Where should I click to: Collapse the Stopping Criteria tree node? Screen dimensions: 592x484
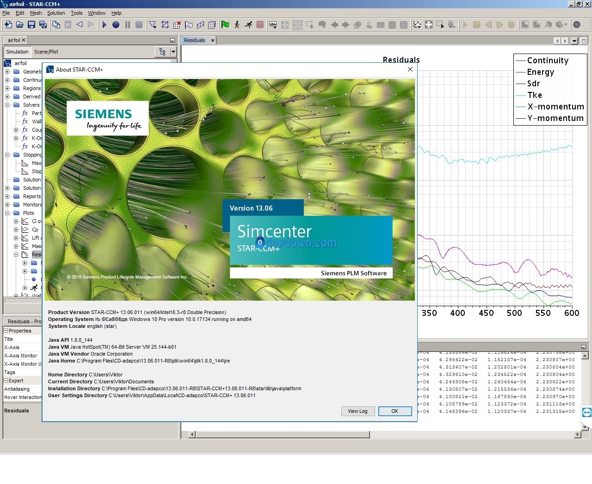pos(7,155)
